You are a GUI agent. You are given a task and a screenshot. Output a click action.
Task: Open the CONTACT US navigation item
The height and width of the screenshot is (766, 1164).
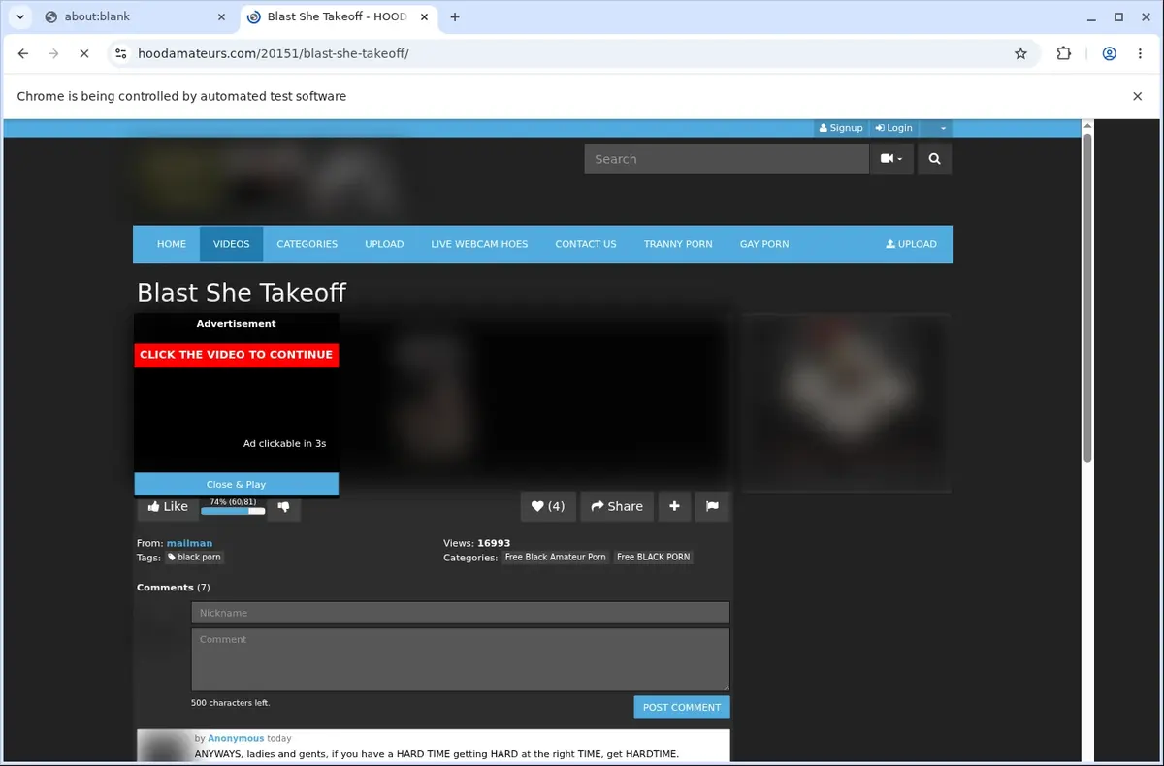(x=586, y=244)
